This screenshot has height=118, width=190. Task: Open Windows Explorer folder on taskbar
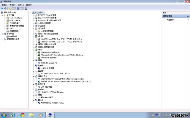32,115
